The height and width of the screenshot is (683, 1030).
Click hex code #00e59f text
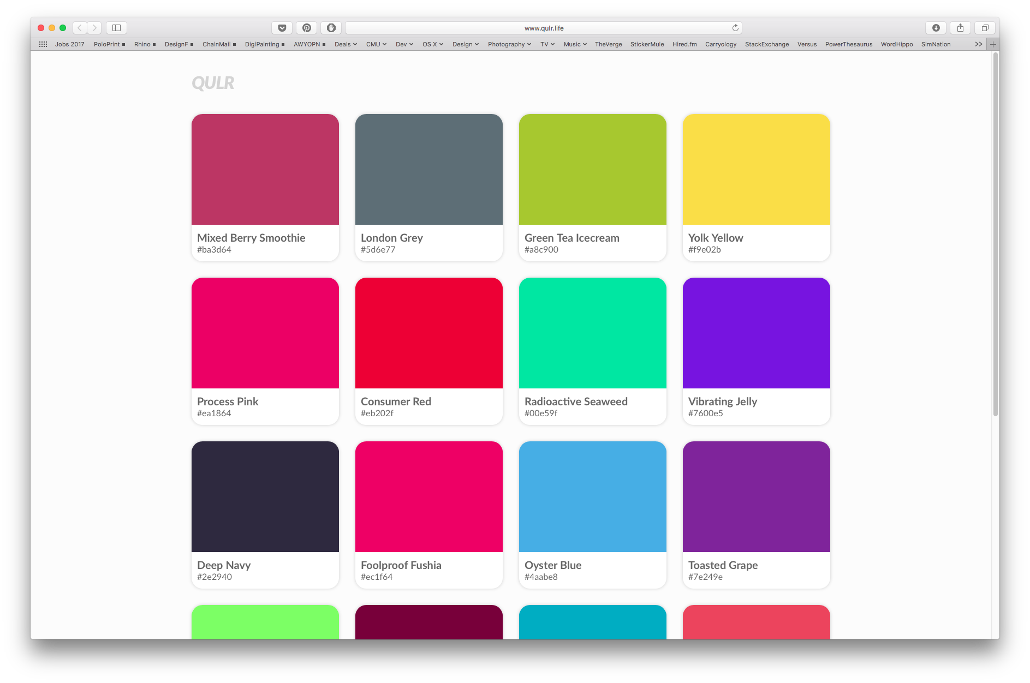pyautogui.click(x=541, y=414)
